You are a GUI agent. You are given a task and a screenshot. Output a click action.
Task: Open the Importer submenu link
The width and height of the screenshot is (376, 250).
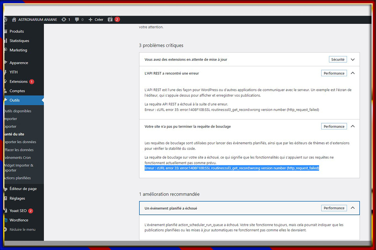[x=11, y=119]
